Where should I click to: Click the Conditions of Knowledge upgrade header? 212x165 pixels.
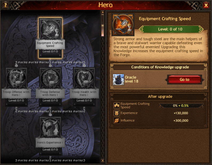point(160,67)
